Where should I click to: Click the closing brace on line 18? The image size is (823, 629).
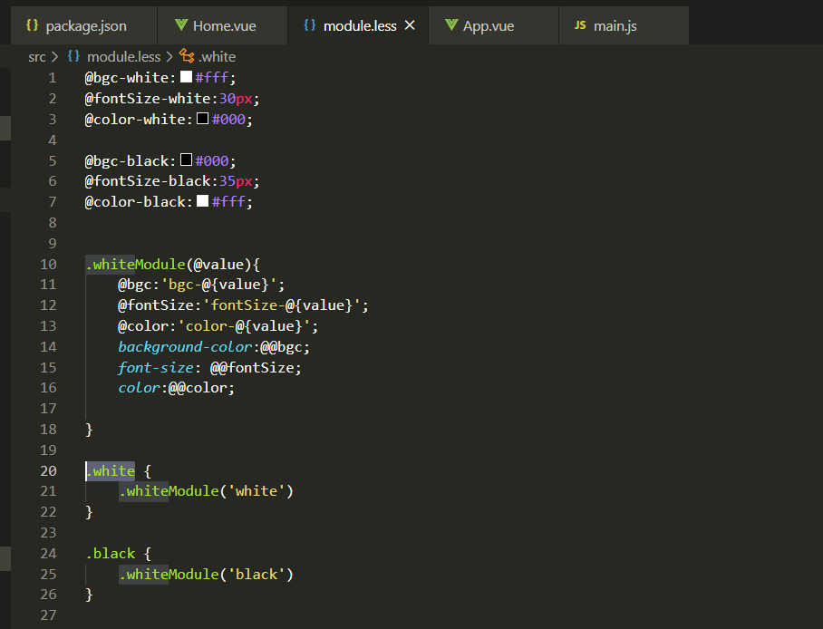coord(89,430)
